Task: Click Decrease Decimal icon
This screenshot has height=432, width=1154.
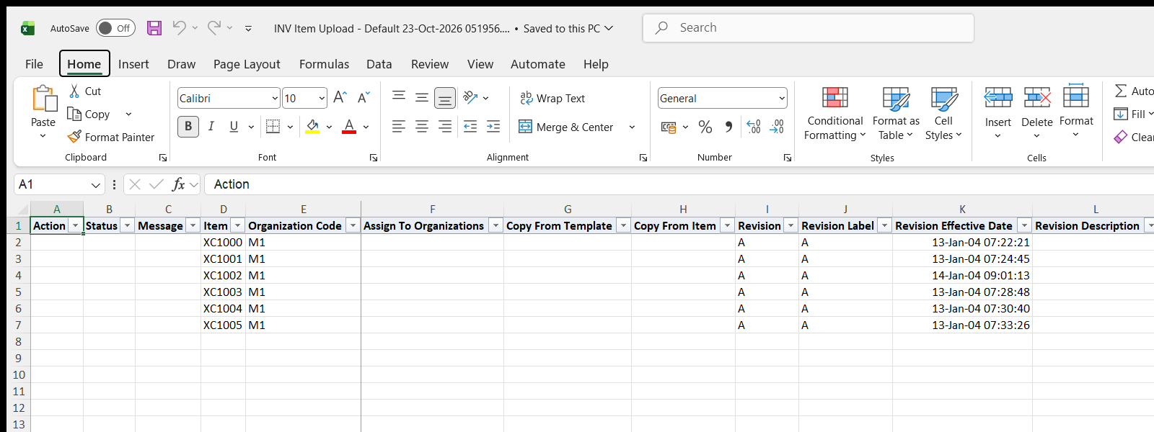Action: tap(777, 127)
